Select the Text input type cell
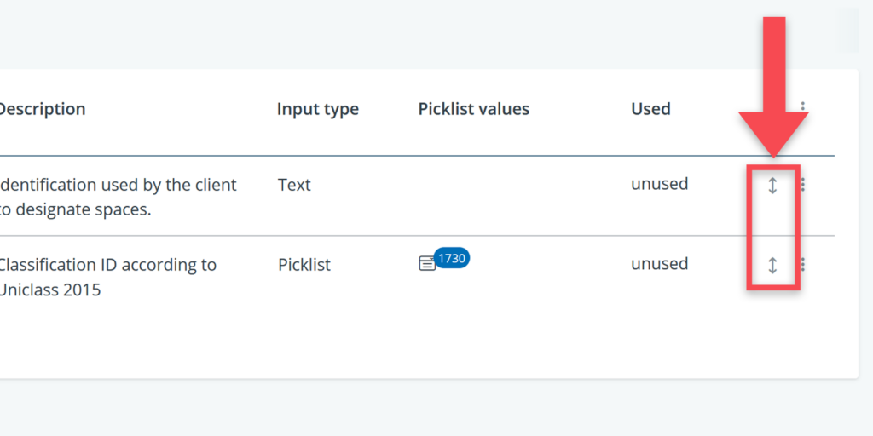Image resolution: width=873 pixels, height=436 pixels. point(294,185)
